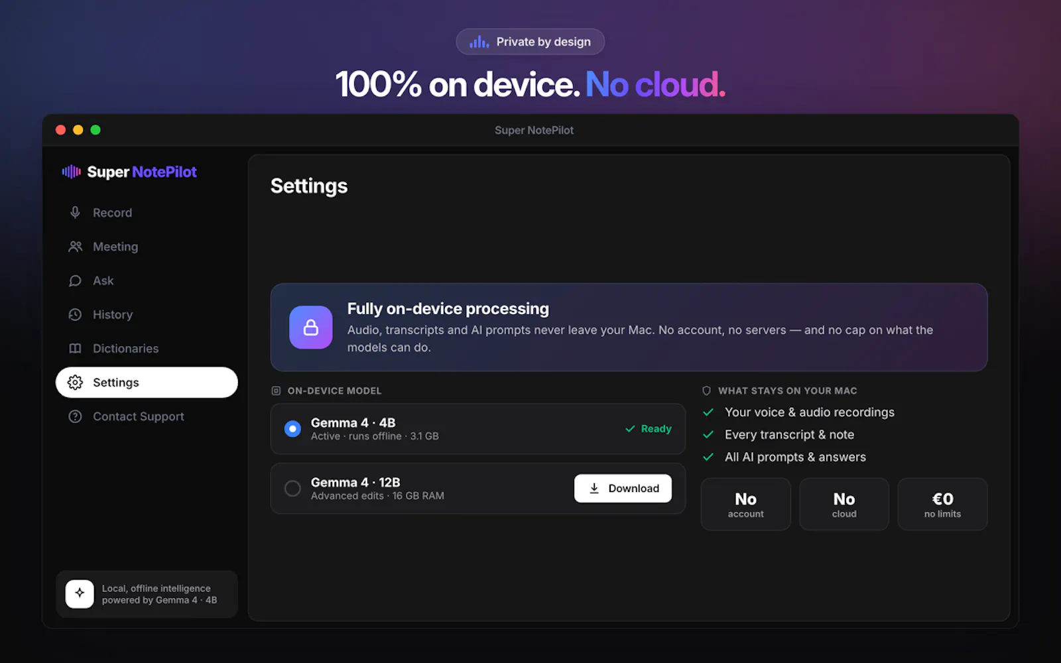The width and height of the screenshot is (1061, 663).
Task: Click the chip icon next to ON-DEVICE MODEL
Action: (x=276, y=391)
